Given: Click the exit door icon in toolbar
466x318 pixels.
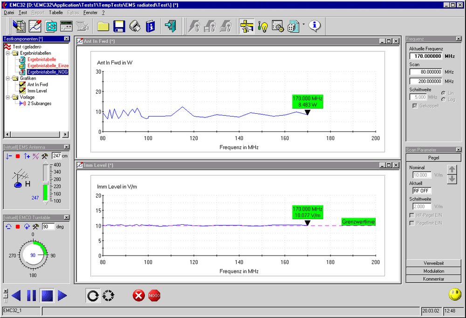Looking at the screenshot, I should pos(171,26).
